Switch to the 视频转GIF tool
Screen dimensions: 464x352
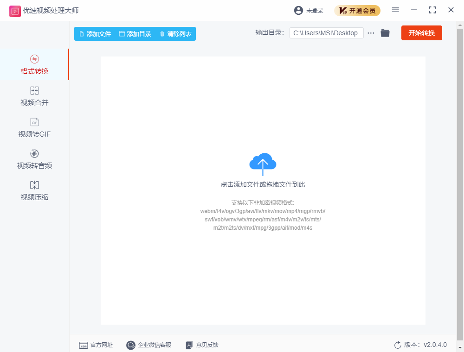(x=34, y=128)
